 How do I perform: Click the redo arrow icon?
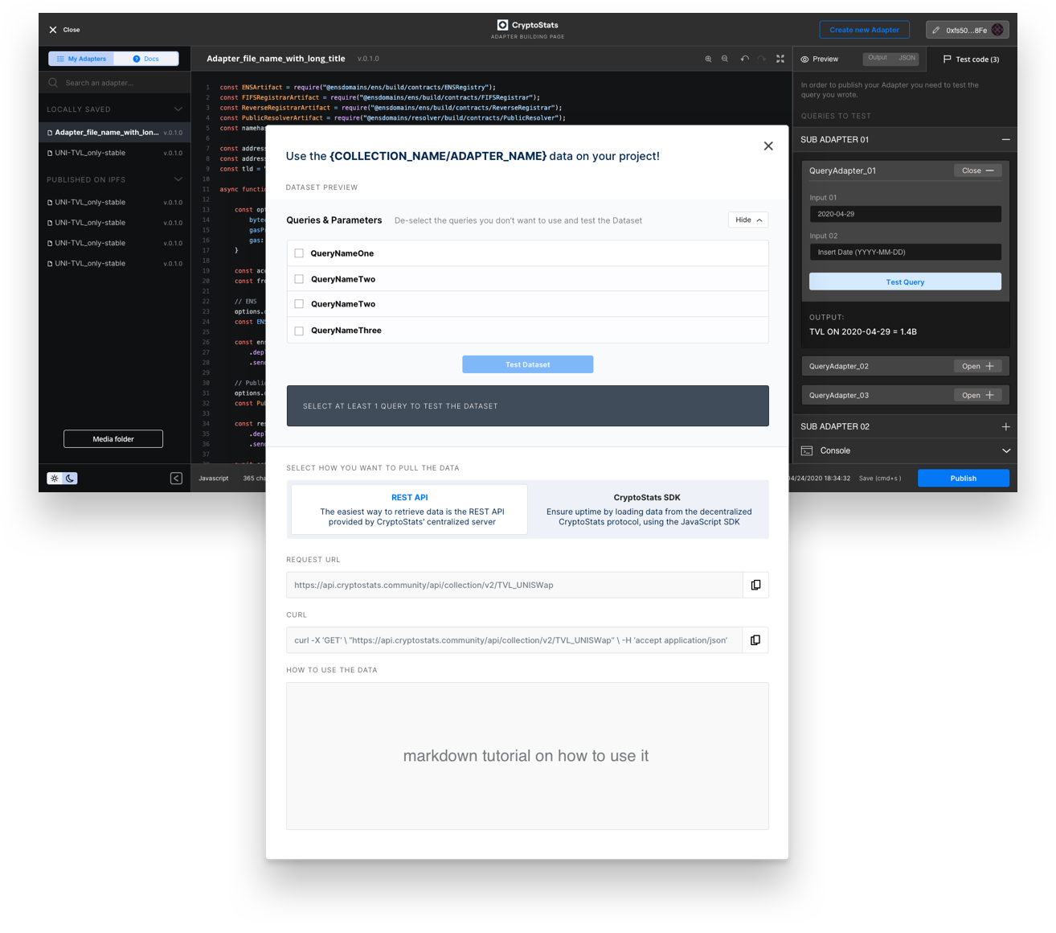762,59
